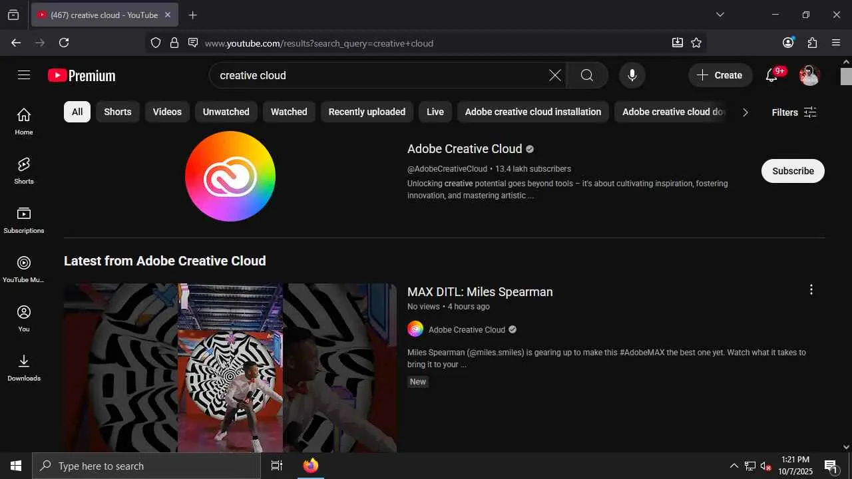Go back to the previous page
Image resolution: width=852 pixels, height=479 pixels.
click(x=16, y=43)
